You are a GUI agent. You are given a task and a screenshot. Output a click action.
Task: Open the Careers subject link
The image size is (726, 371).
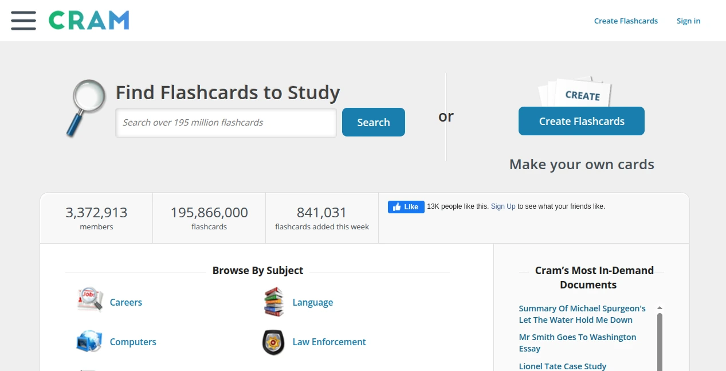click(x=126, y=302)
